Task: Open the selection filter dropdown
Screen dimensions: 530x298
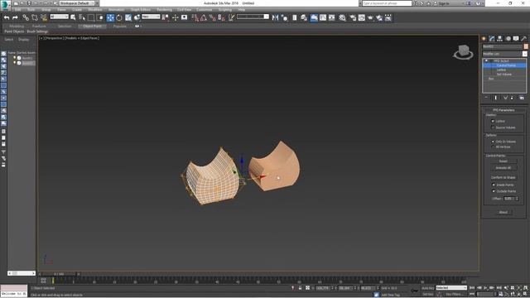Action: click(x=60, y=17)
